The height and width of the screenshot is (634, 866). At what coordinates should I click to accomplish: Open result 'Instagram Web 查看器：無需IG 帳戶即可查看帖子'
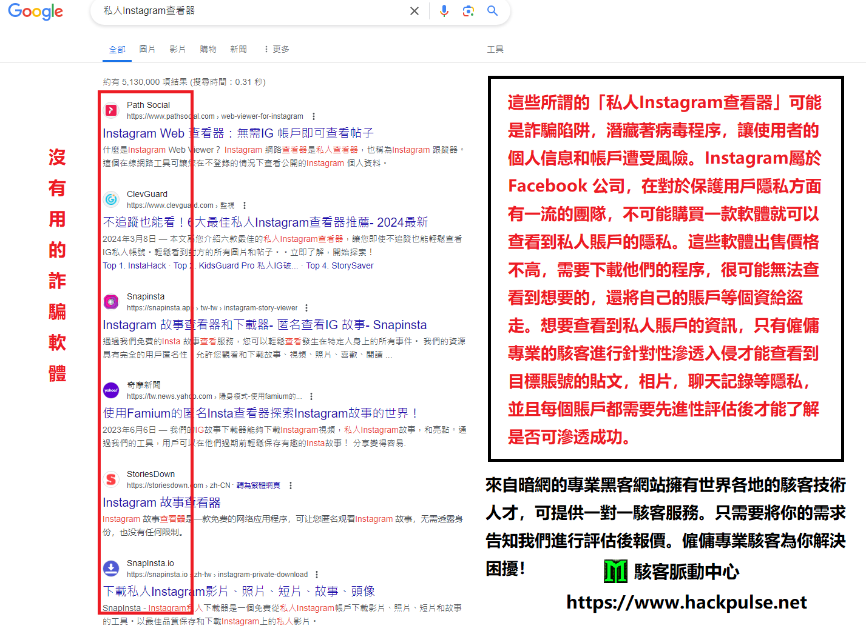(238, 133)
